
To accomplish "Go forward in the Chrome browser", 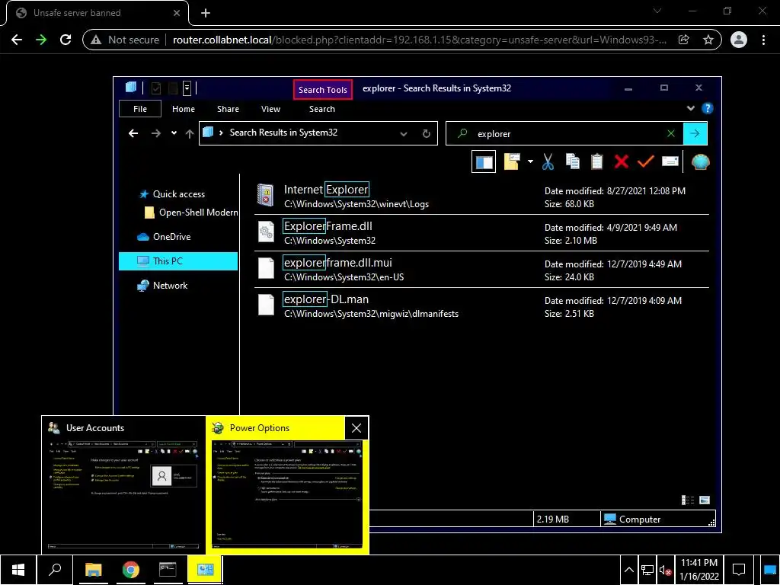I will 41,40.
